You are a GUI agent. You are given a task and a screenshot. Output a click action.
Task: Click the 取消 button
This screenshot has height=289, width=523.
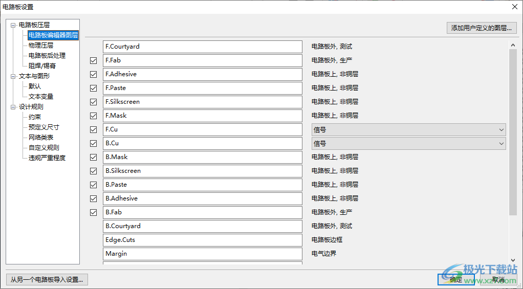pyautogui.click(x=498, y=279)
